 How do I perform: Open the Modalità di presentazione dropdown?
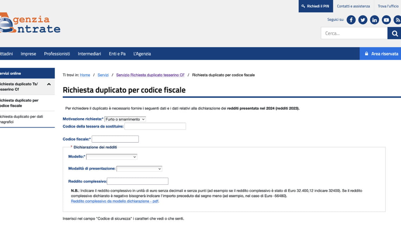click(139, 168)
